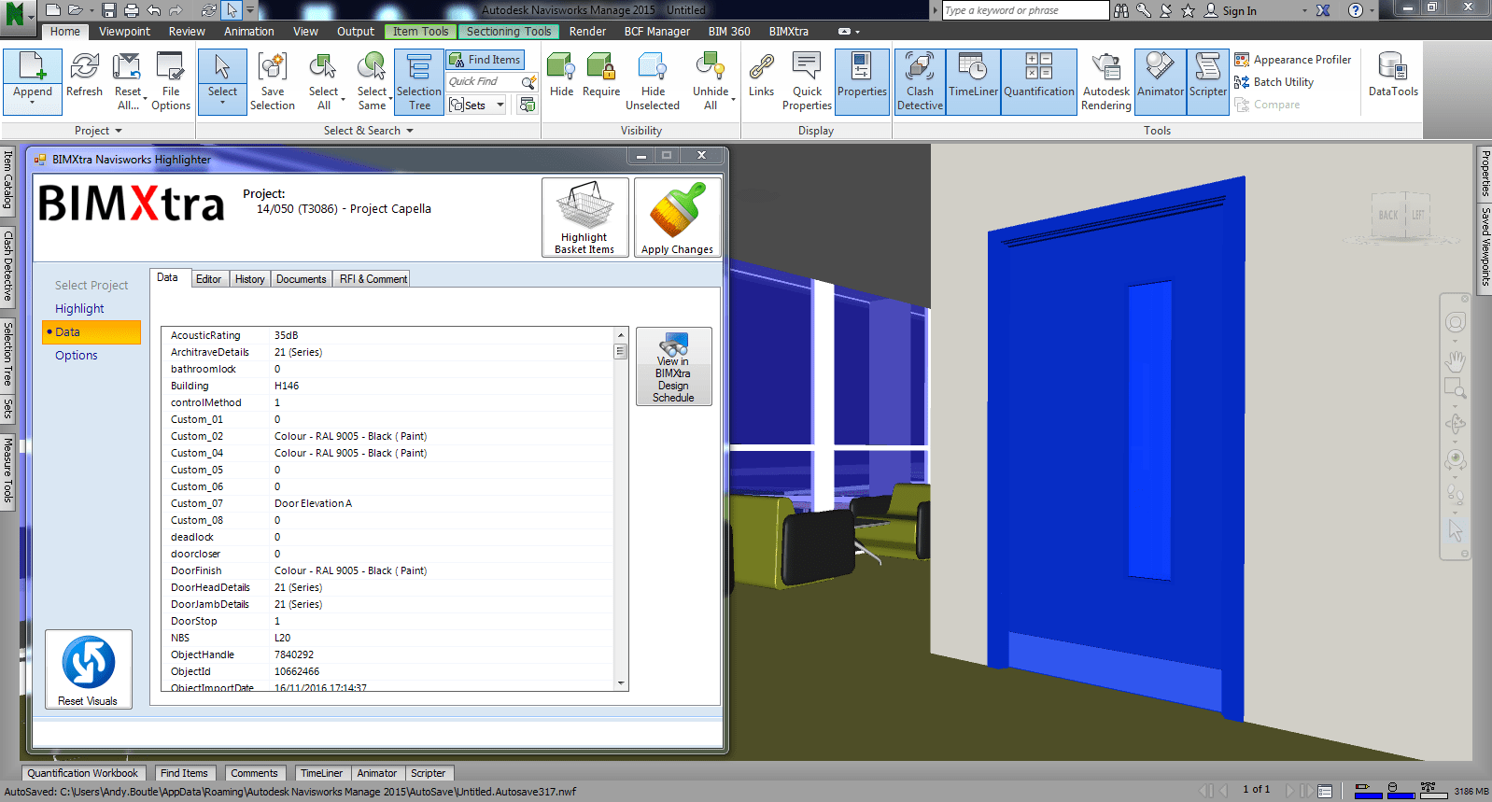
Task: Toggle the Quantification window
Action: pos(1039,82)
